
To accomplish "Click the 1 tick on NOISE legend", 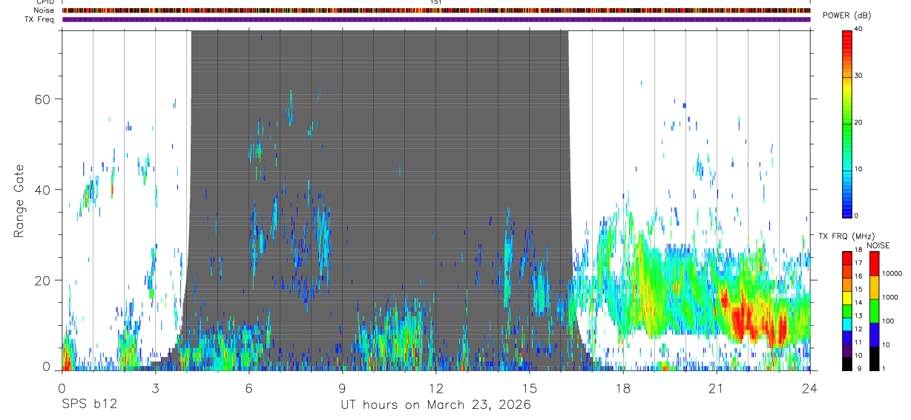I will click(x=884, y=368).
